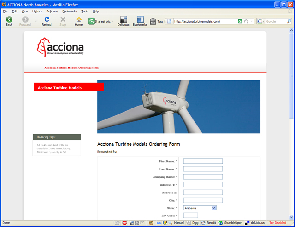Viewport: 295px width, 227px height.
Task: Open the State dropdown showing Alabama
Action: pyautogui.click(x=200, y=208)
